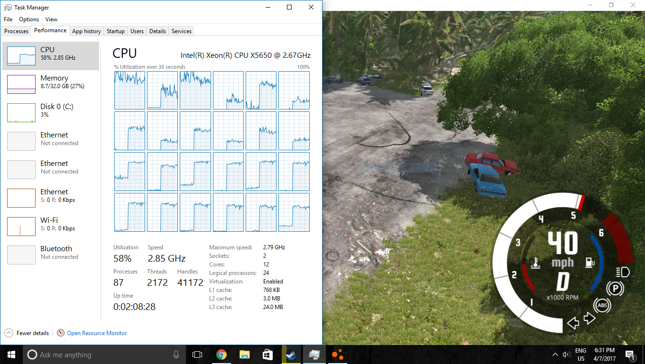The width and height of the screenshot is (645, 364).
Task: Open Resource Monitor link
Action: point(97,333)
